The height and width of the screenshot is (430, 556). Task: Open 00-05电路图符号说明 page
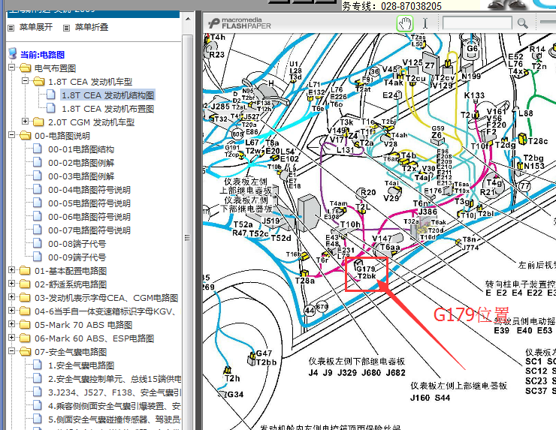pyautogui.click(x=89, y=203)
